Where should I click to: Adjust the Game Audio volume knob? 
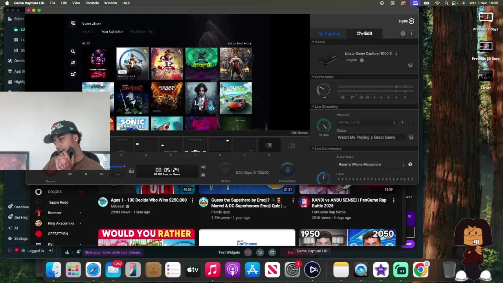pos(323,90)
